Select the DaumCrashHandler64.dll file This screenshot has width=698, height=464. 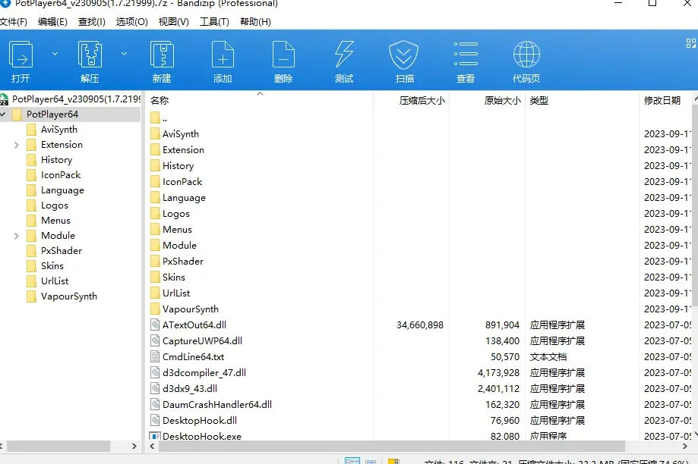(216, 404)
